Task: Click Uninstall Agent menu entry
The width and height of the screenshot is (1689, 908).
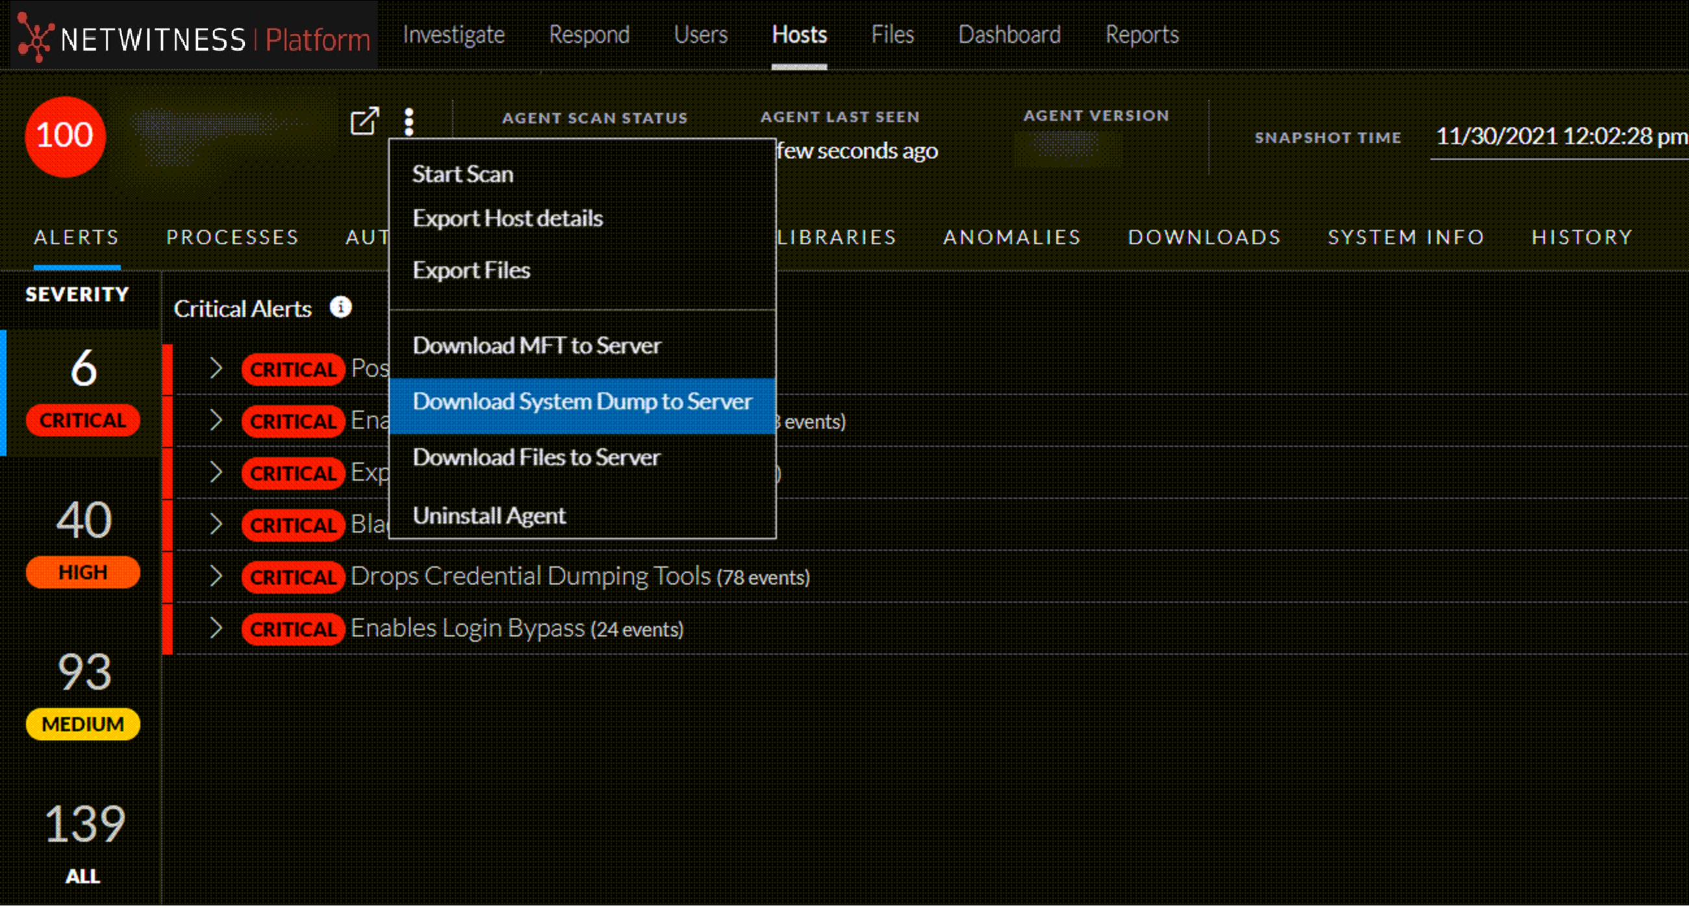Action: point(489,516)
